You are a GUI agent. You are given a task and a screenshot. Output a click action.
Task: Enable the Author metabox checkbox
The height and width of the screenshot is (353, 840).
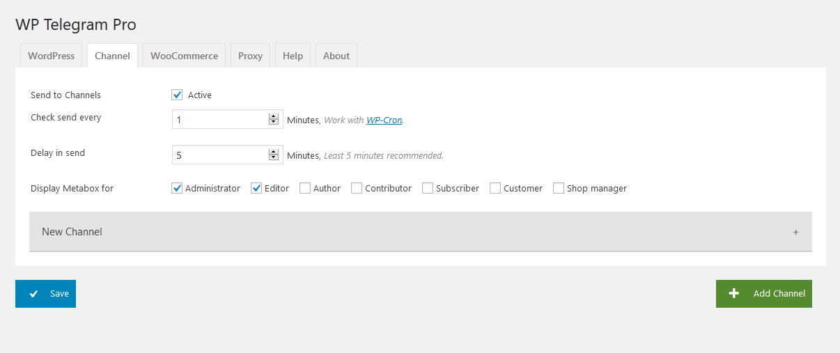305,188
